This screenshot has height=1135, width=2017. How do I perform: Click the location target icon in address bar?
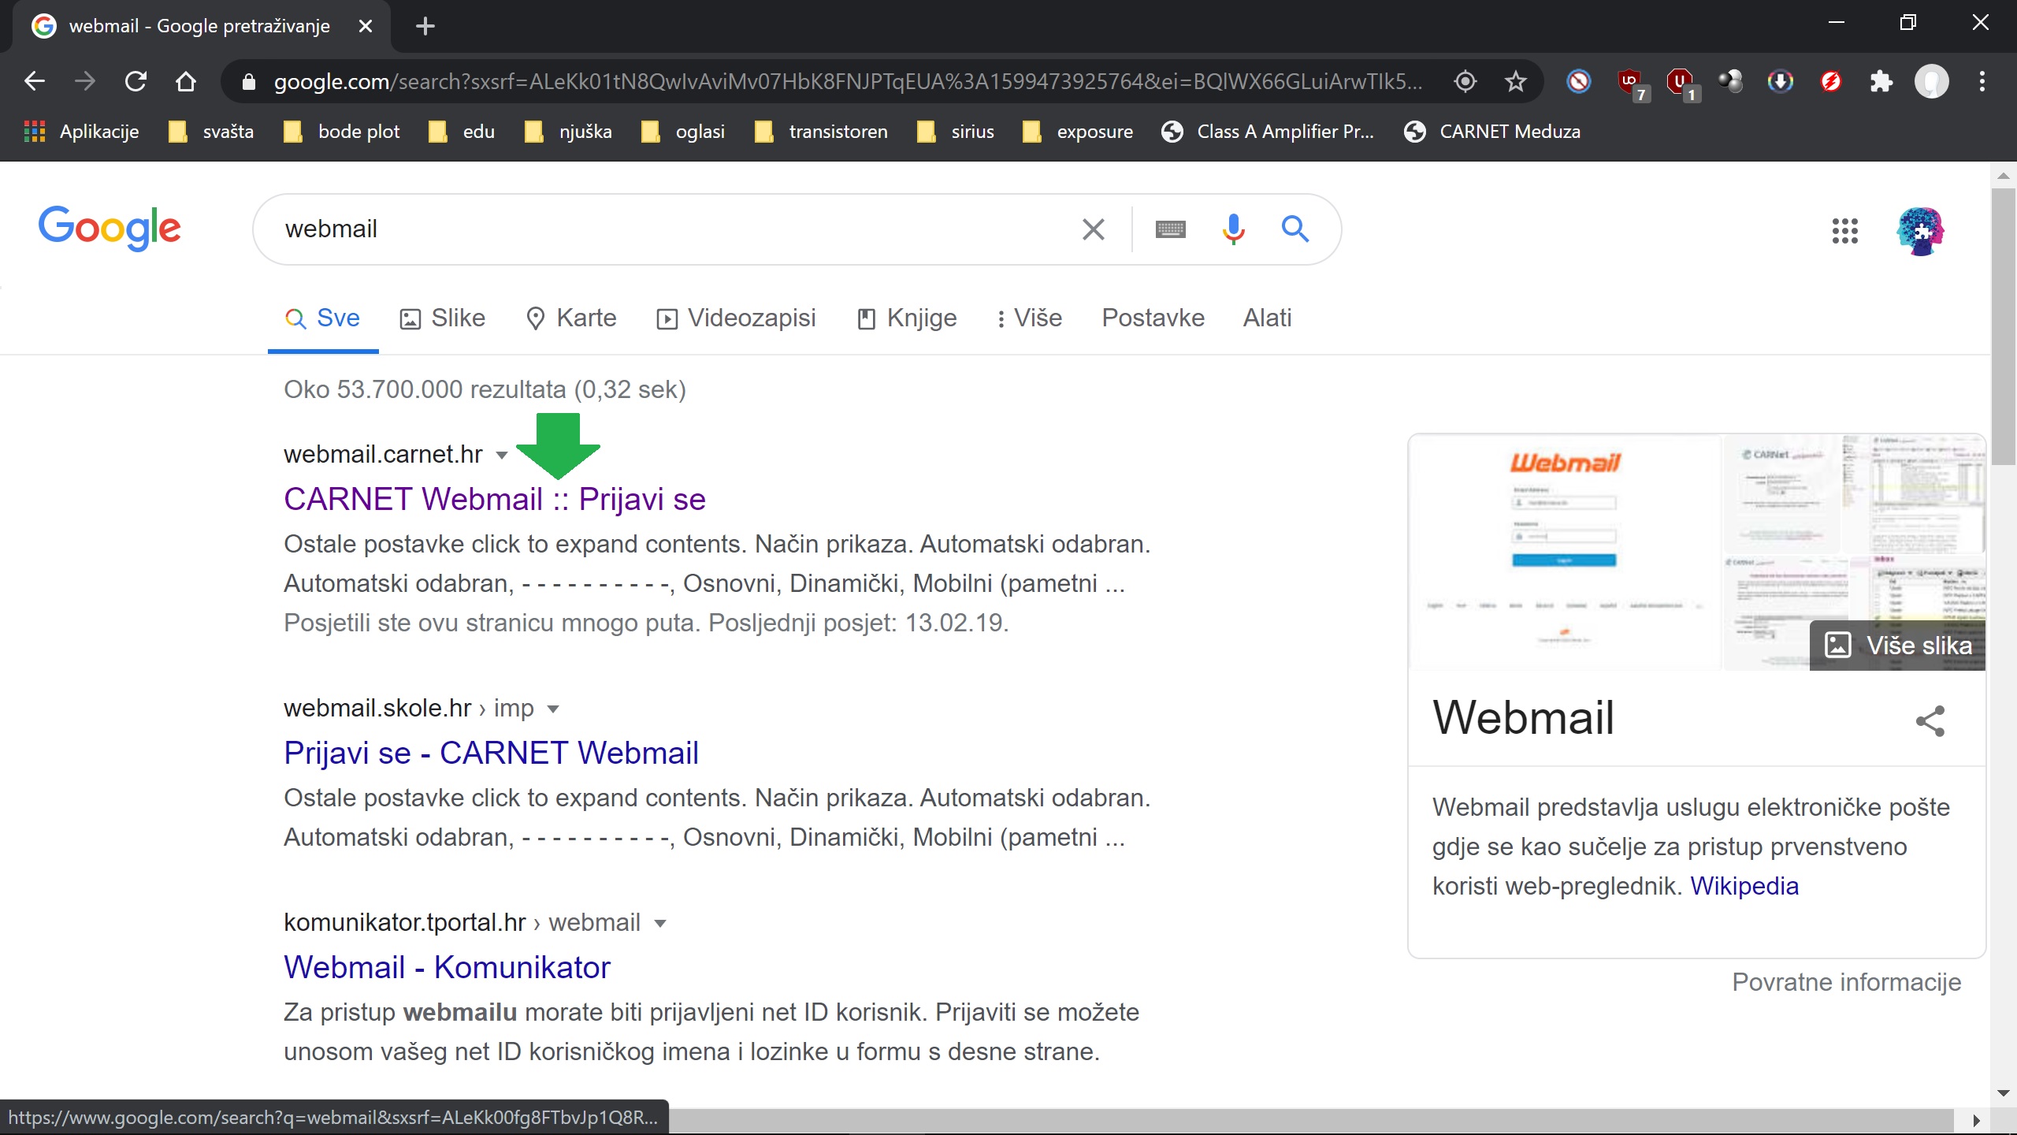tap(1465, 81)
